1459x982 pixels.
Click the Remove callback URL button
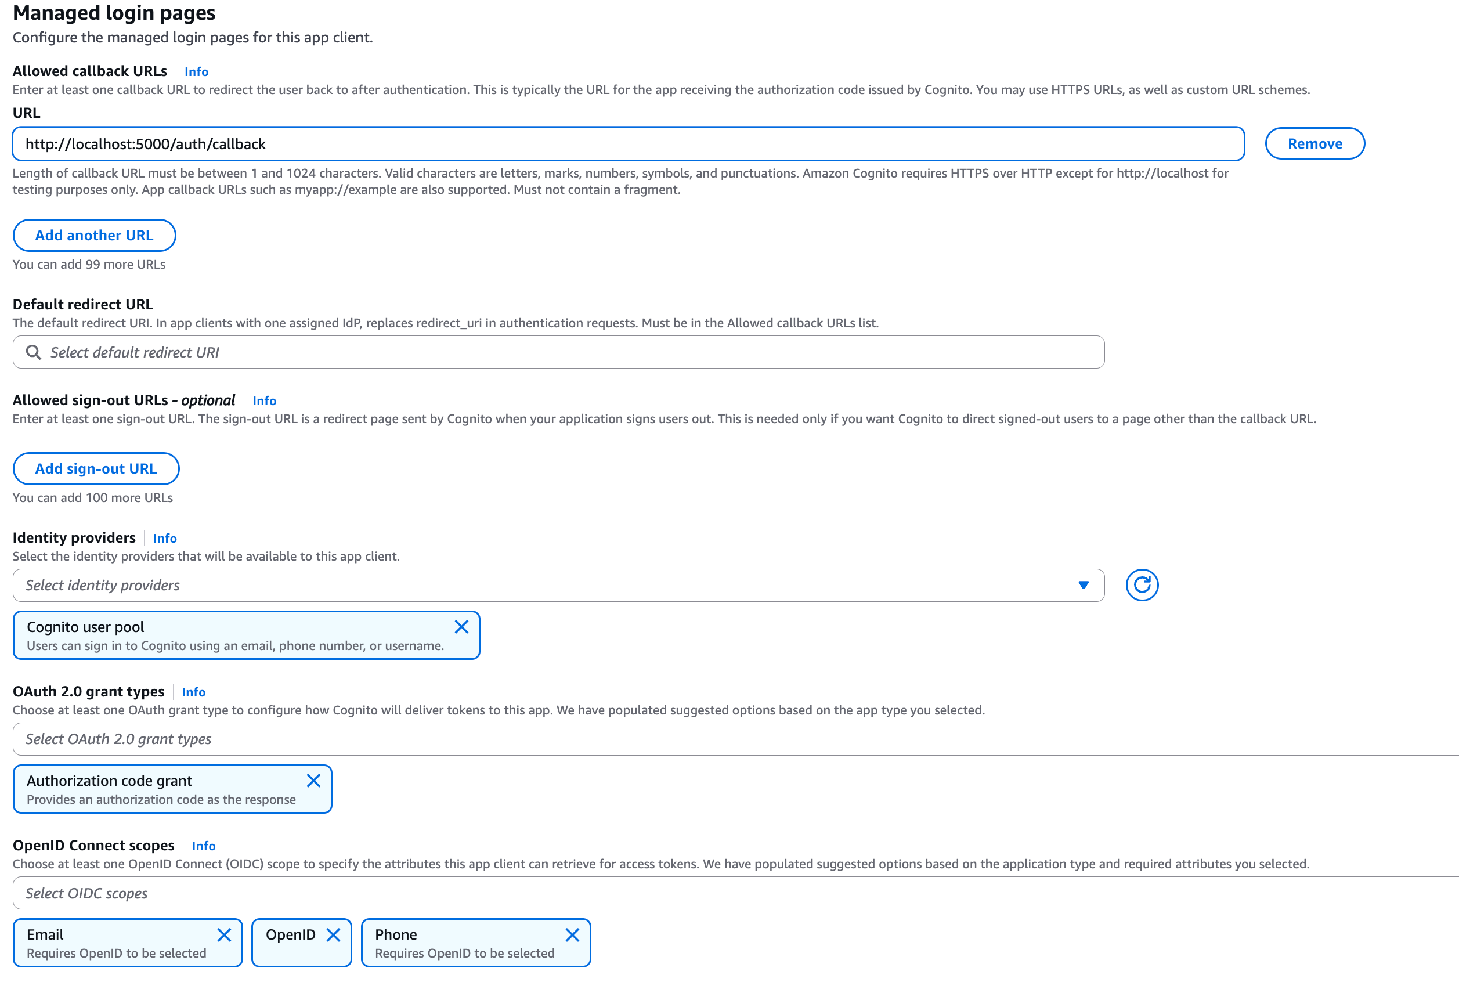tap(1314, 144)
